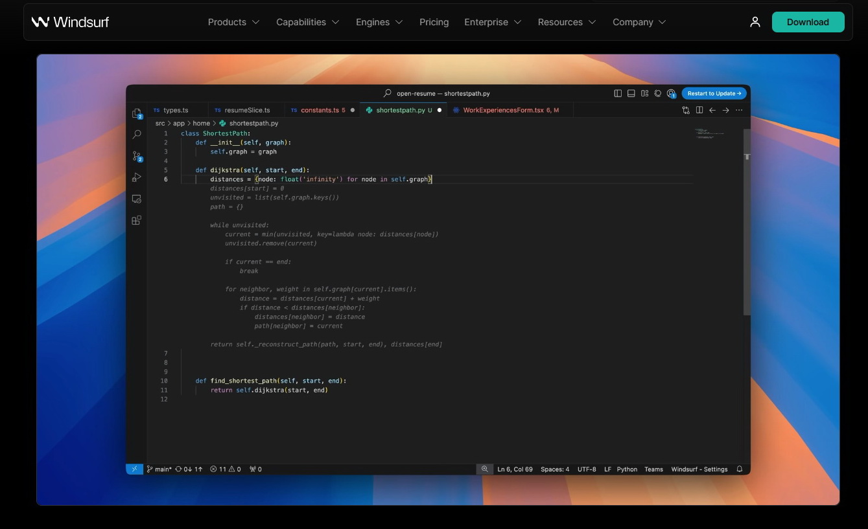Click Teams in the status bar
868x529 pixels.
pos(653,469)
